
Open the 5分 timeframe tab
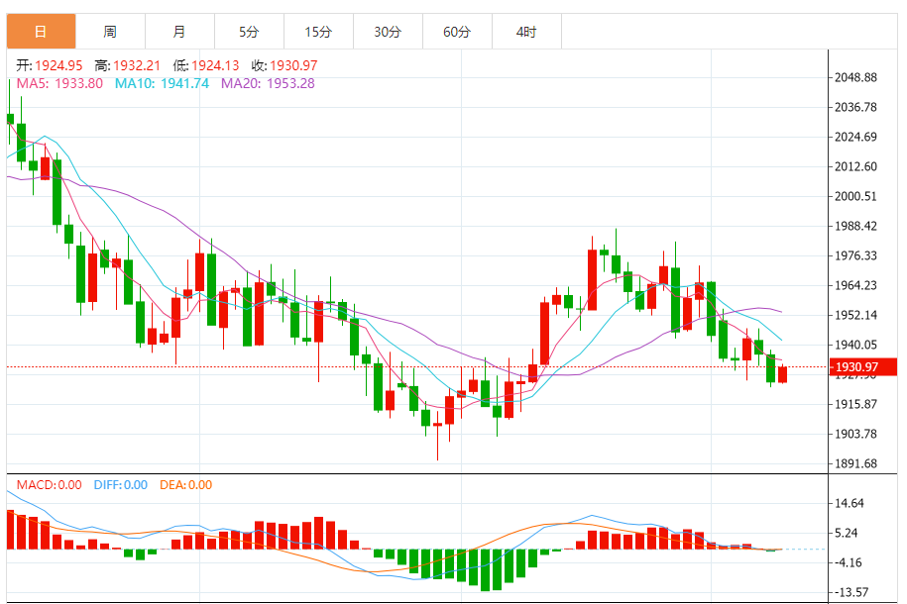pyautogui.click(x=250, y=32)
